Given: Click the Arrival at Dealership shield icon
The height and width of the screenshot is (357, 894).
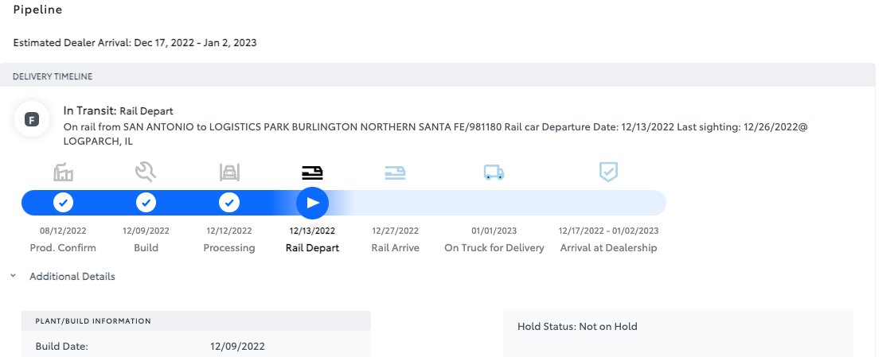Looking at the screenshot, I should pyautogui.click(x=608, y=172).
